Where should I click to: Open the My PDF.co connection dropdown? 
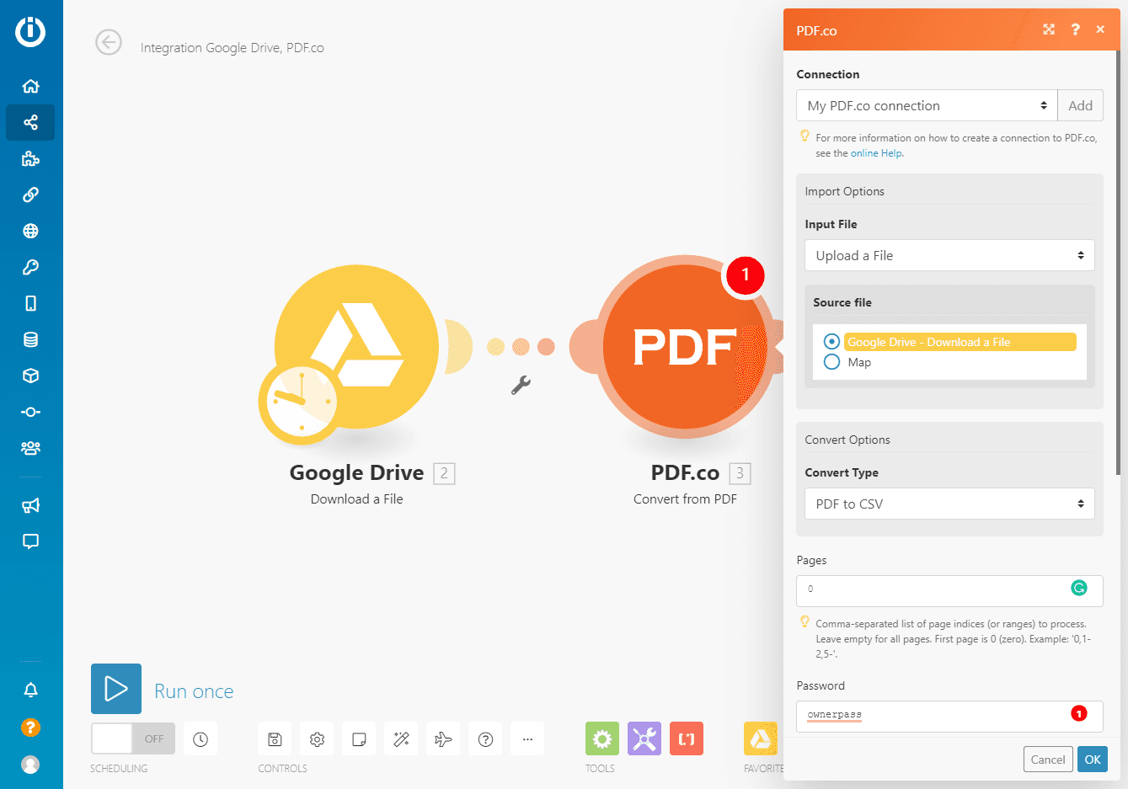coord(927,106)
